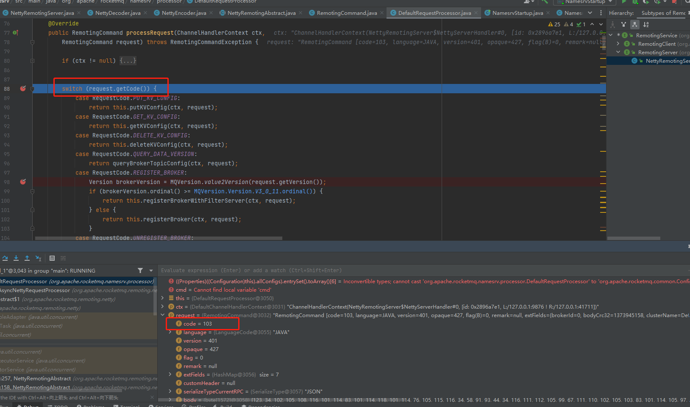Expand the serializeTypeCurrentRPC node
Viewport: 690px width, 407px height.
(x=170, y=391)
